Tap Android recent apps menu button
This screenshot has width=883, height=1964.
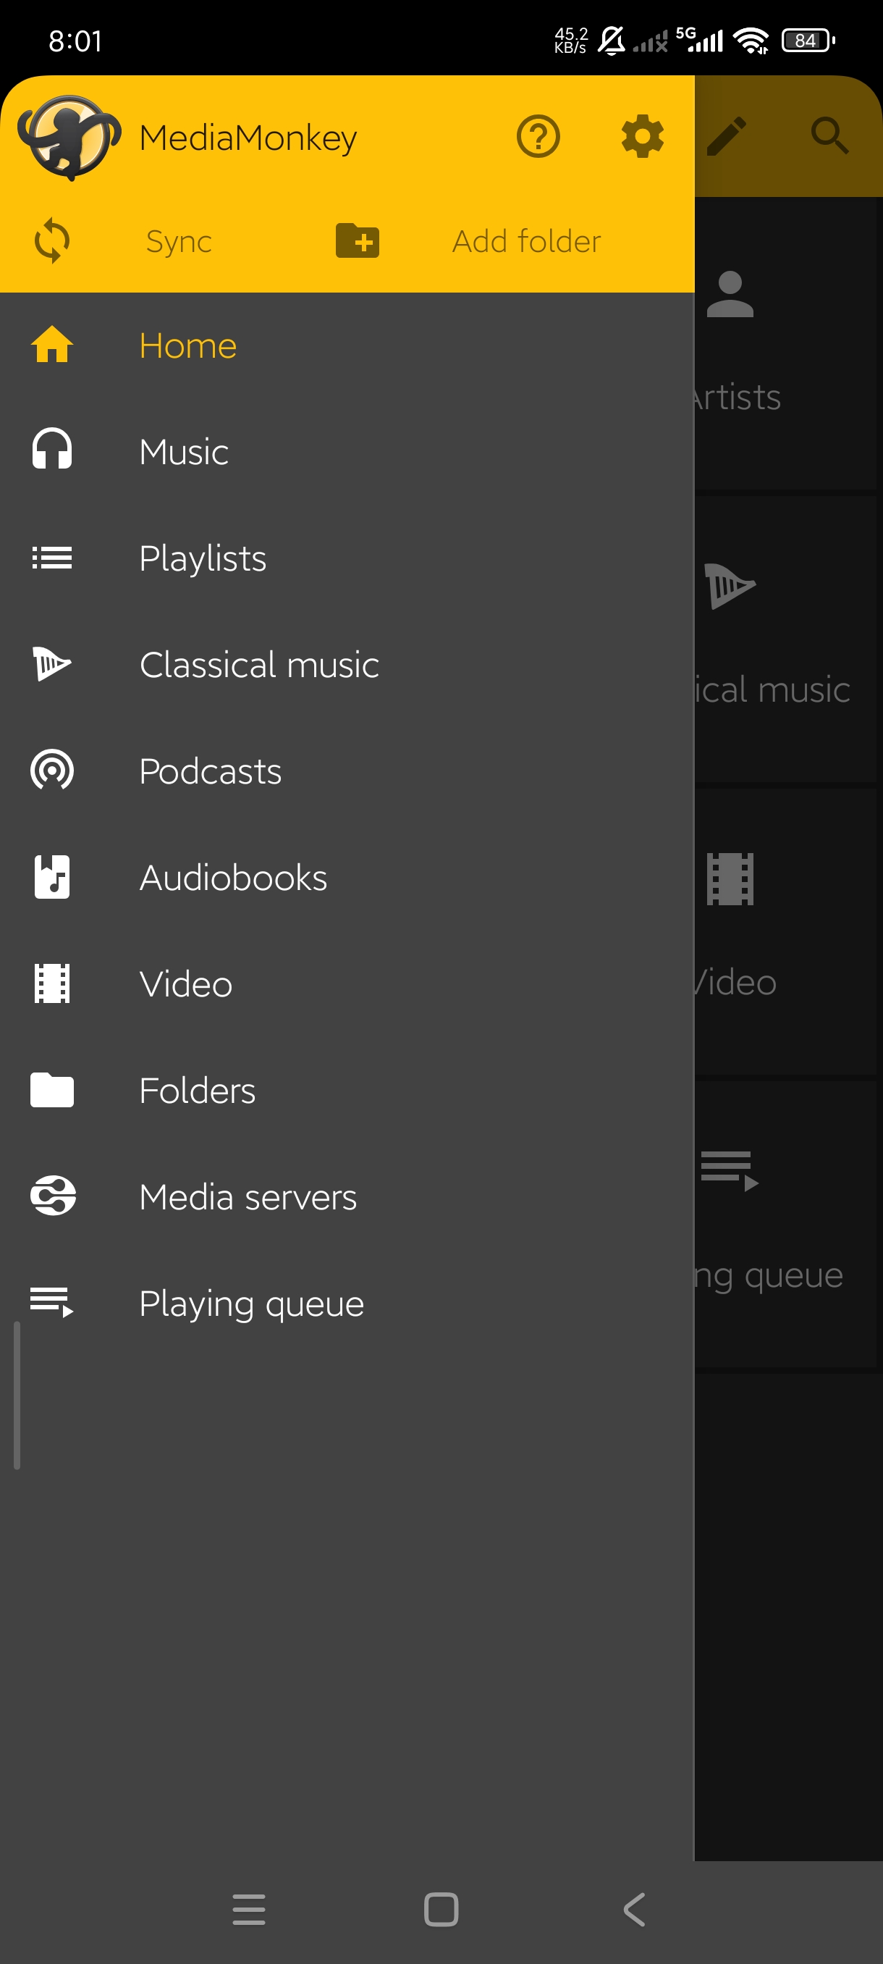click(x=249, y=1909)
